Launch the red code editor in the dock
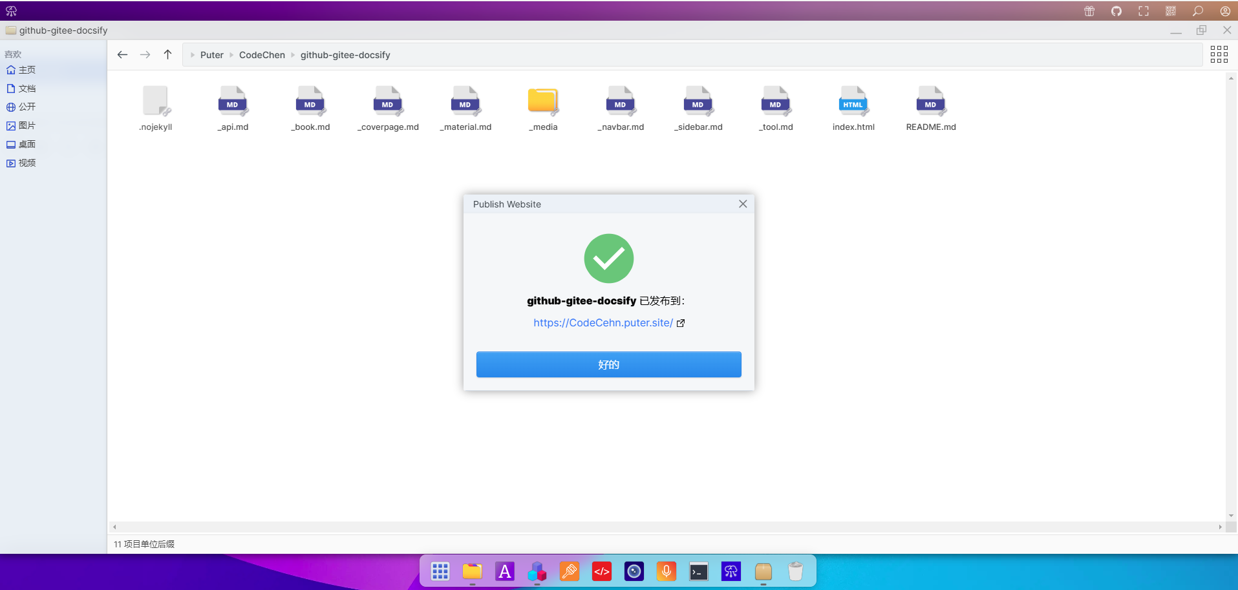This screenshot has width=1238, height=590. point(602,571)
